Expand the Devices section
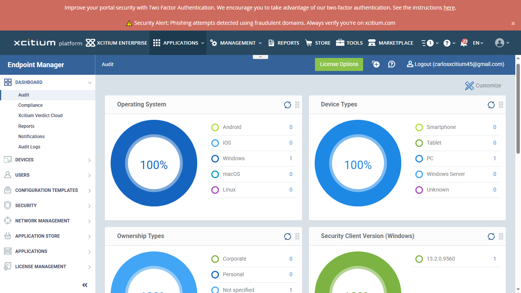 pos(90,160)
